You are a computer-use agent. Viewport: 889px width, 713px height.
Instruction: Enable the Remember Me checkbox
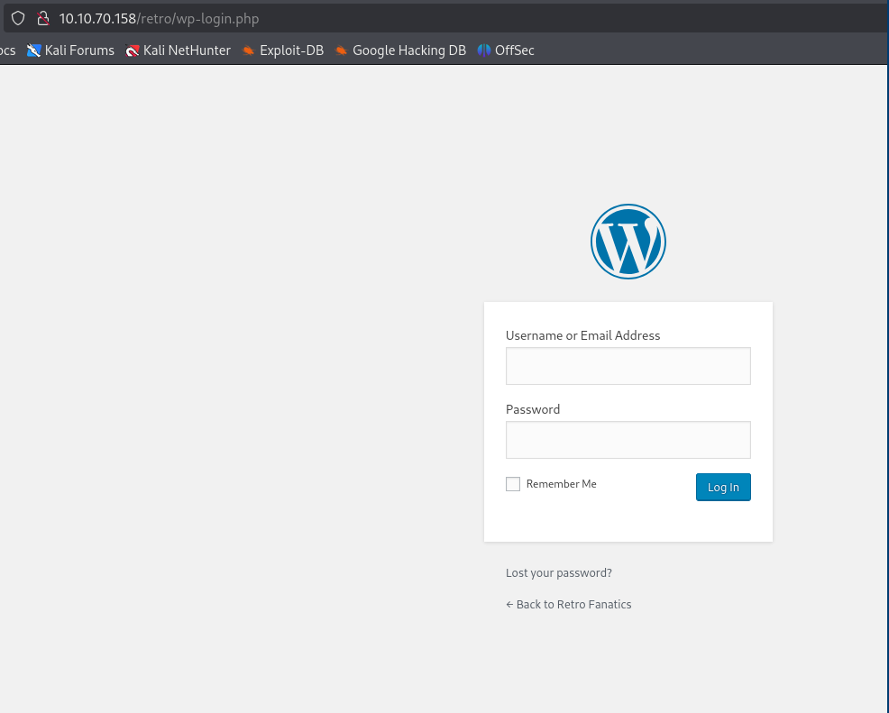[x=513, y=484]
